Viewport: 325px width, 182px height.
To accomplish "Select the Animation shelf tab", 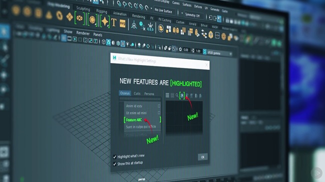I will pyautogui.click(x=120, y=13).
